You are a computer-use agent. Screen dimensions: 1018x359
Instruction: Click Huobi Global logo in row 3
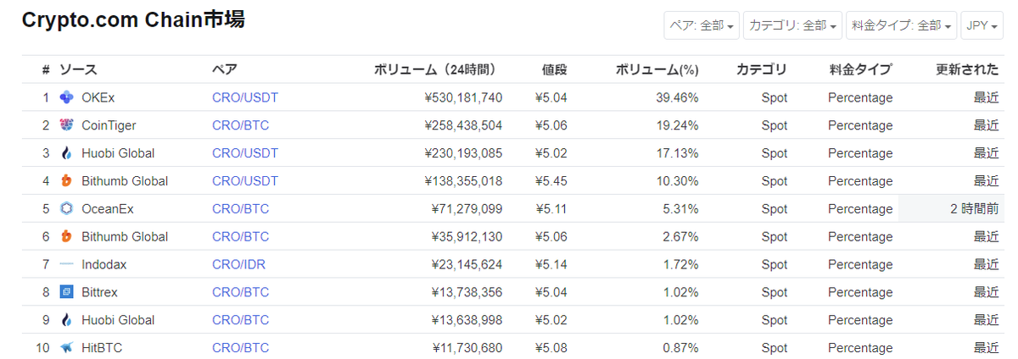(x=67, y=153)
